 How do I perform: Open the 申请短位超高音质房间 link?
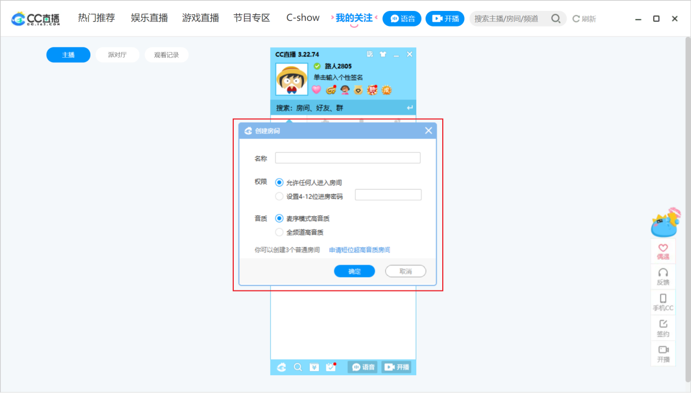(x=359, y=249)
